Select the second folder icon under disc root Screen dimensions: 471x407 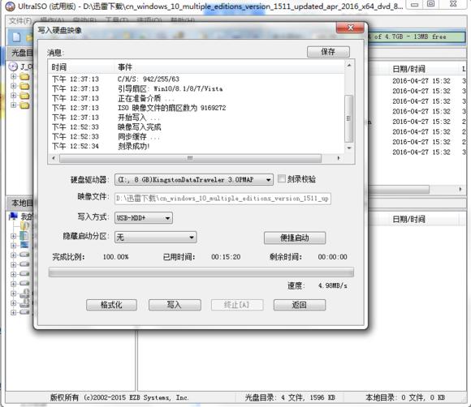24,86
